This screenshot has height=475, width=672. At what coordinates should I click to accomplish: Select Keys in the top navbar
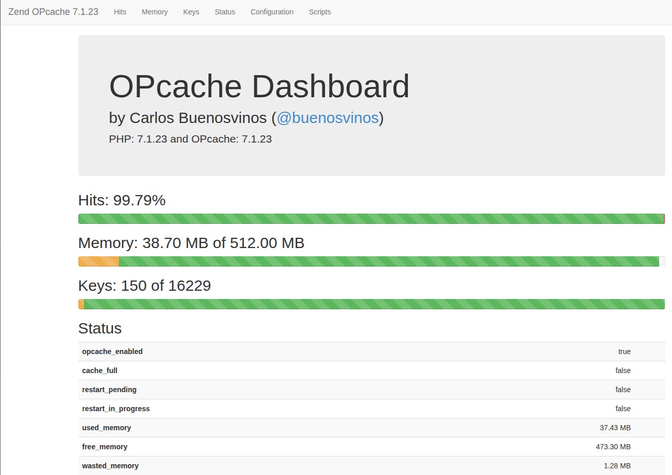191,12
